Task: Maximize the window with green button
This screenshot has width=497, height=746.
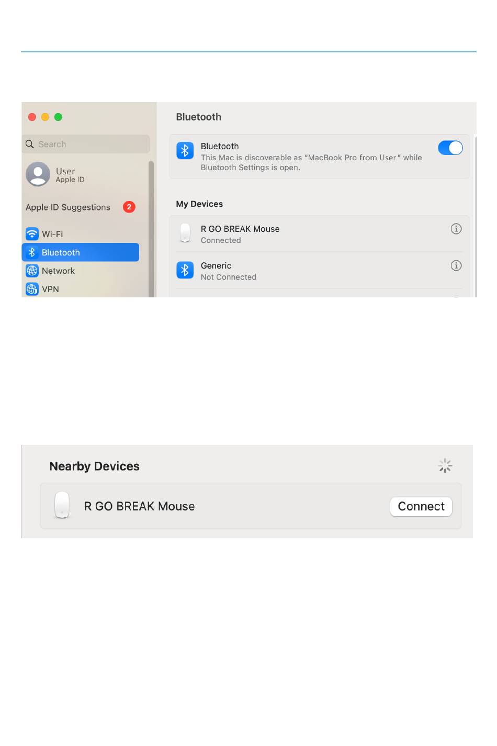Action: pos(58,117)
